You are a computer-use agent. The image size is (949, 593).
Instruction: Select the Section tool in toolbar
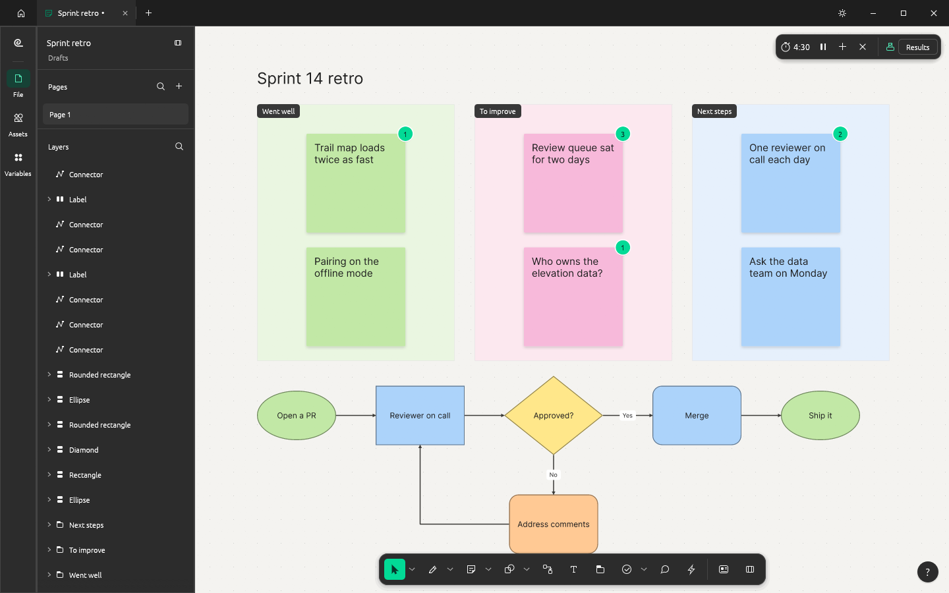[600, 569]
